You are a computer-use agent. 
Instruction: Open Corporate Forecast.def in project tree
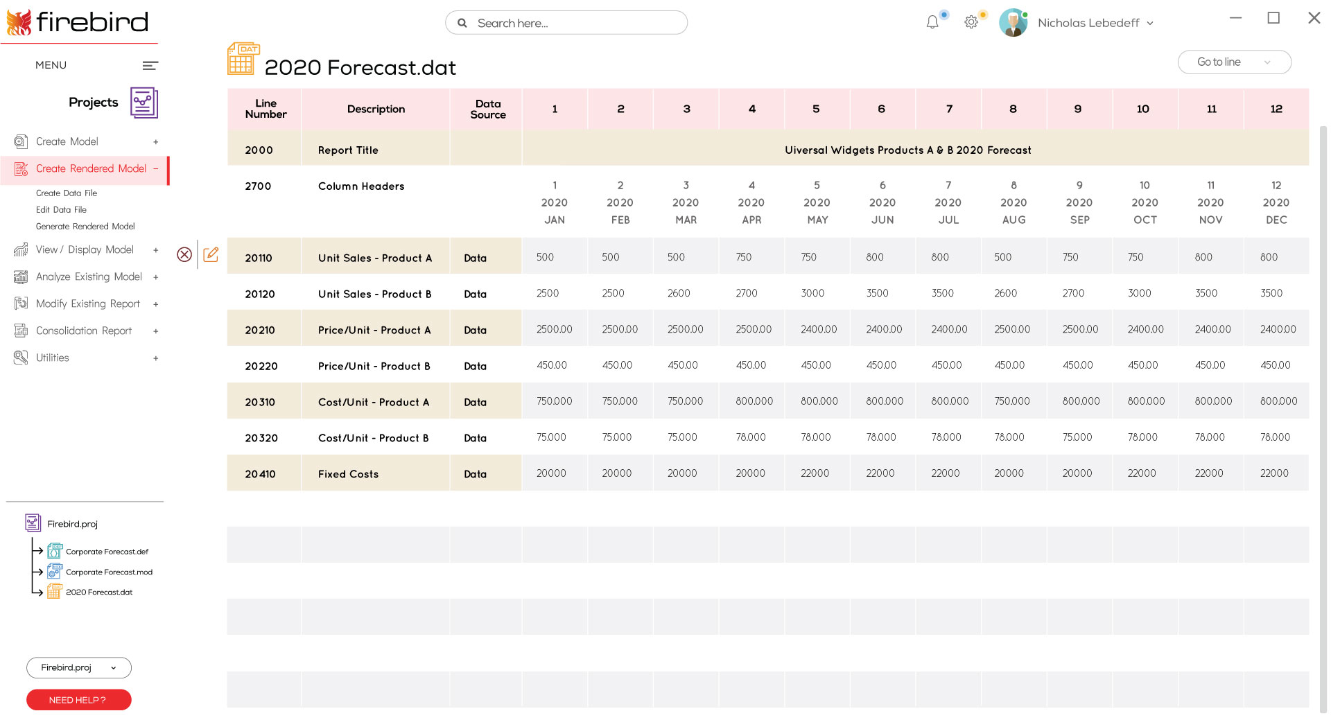pos(107,552)
